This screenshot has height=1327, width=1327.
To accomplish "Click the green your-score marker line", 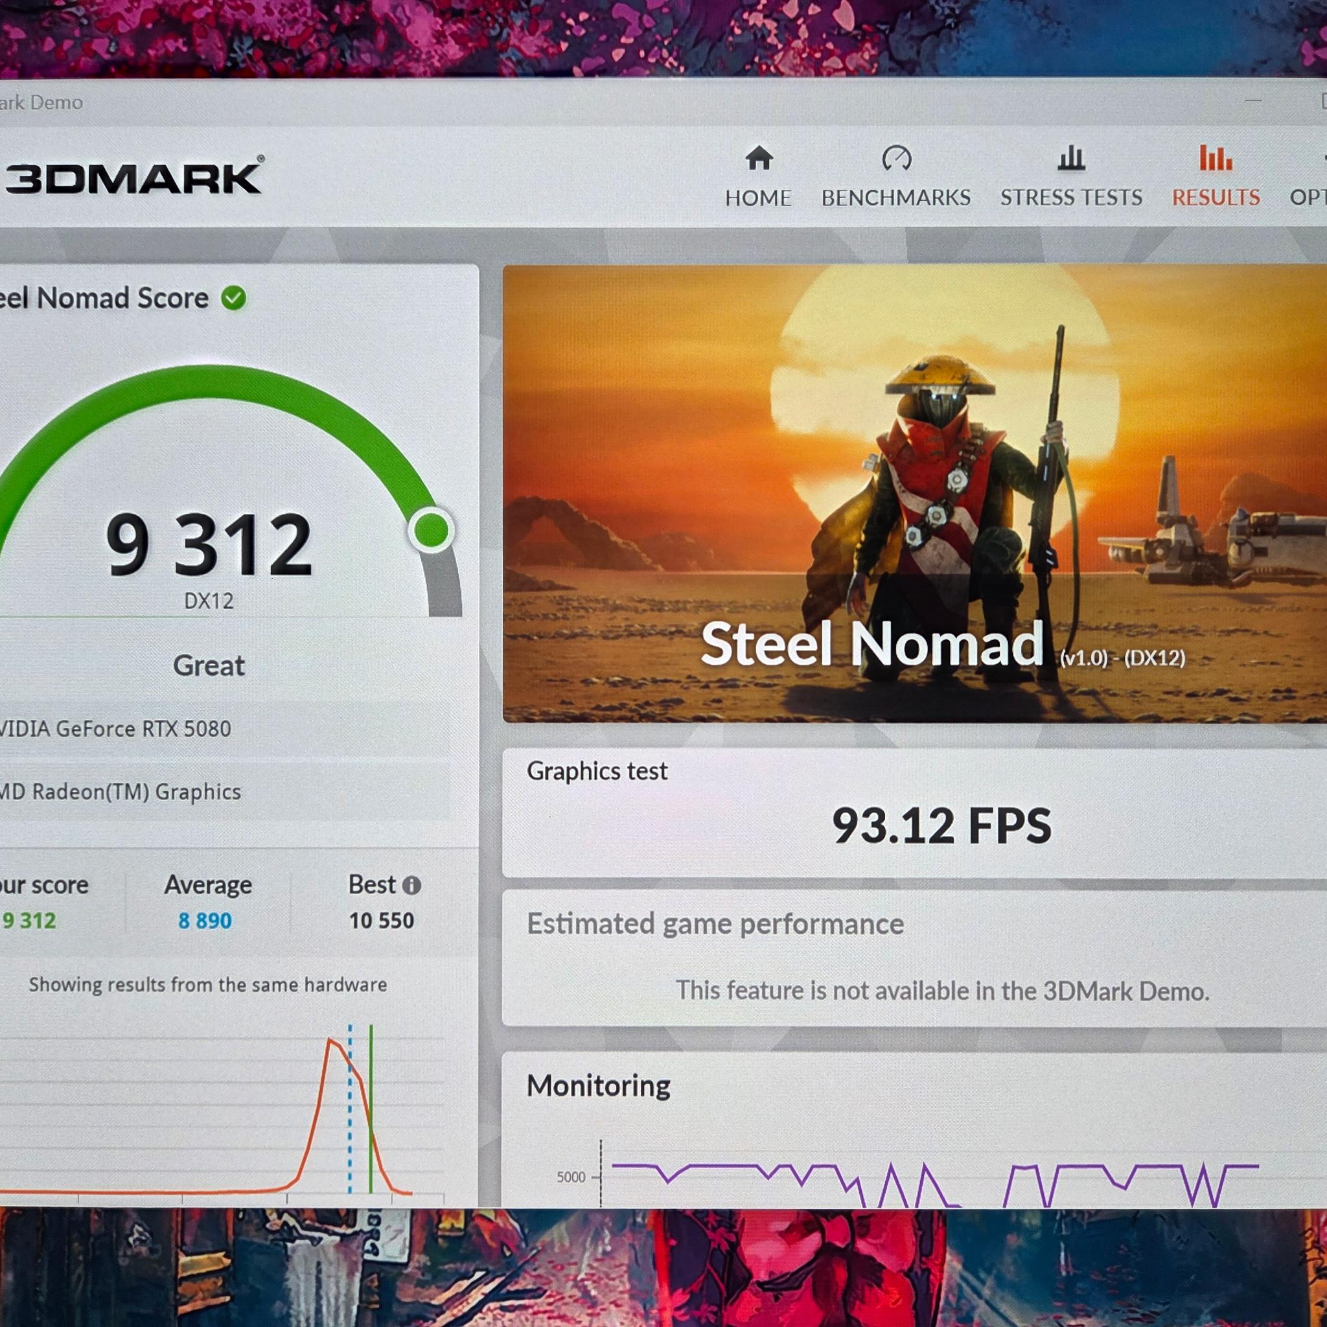I will coord(371,1109).
